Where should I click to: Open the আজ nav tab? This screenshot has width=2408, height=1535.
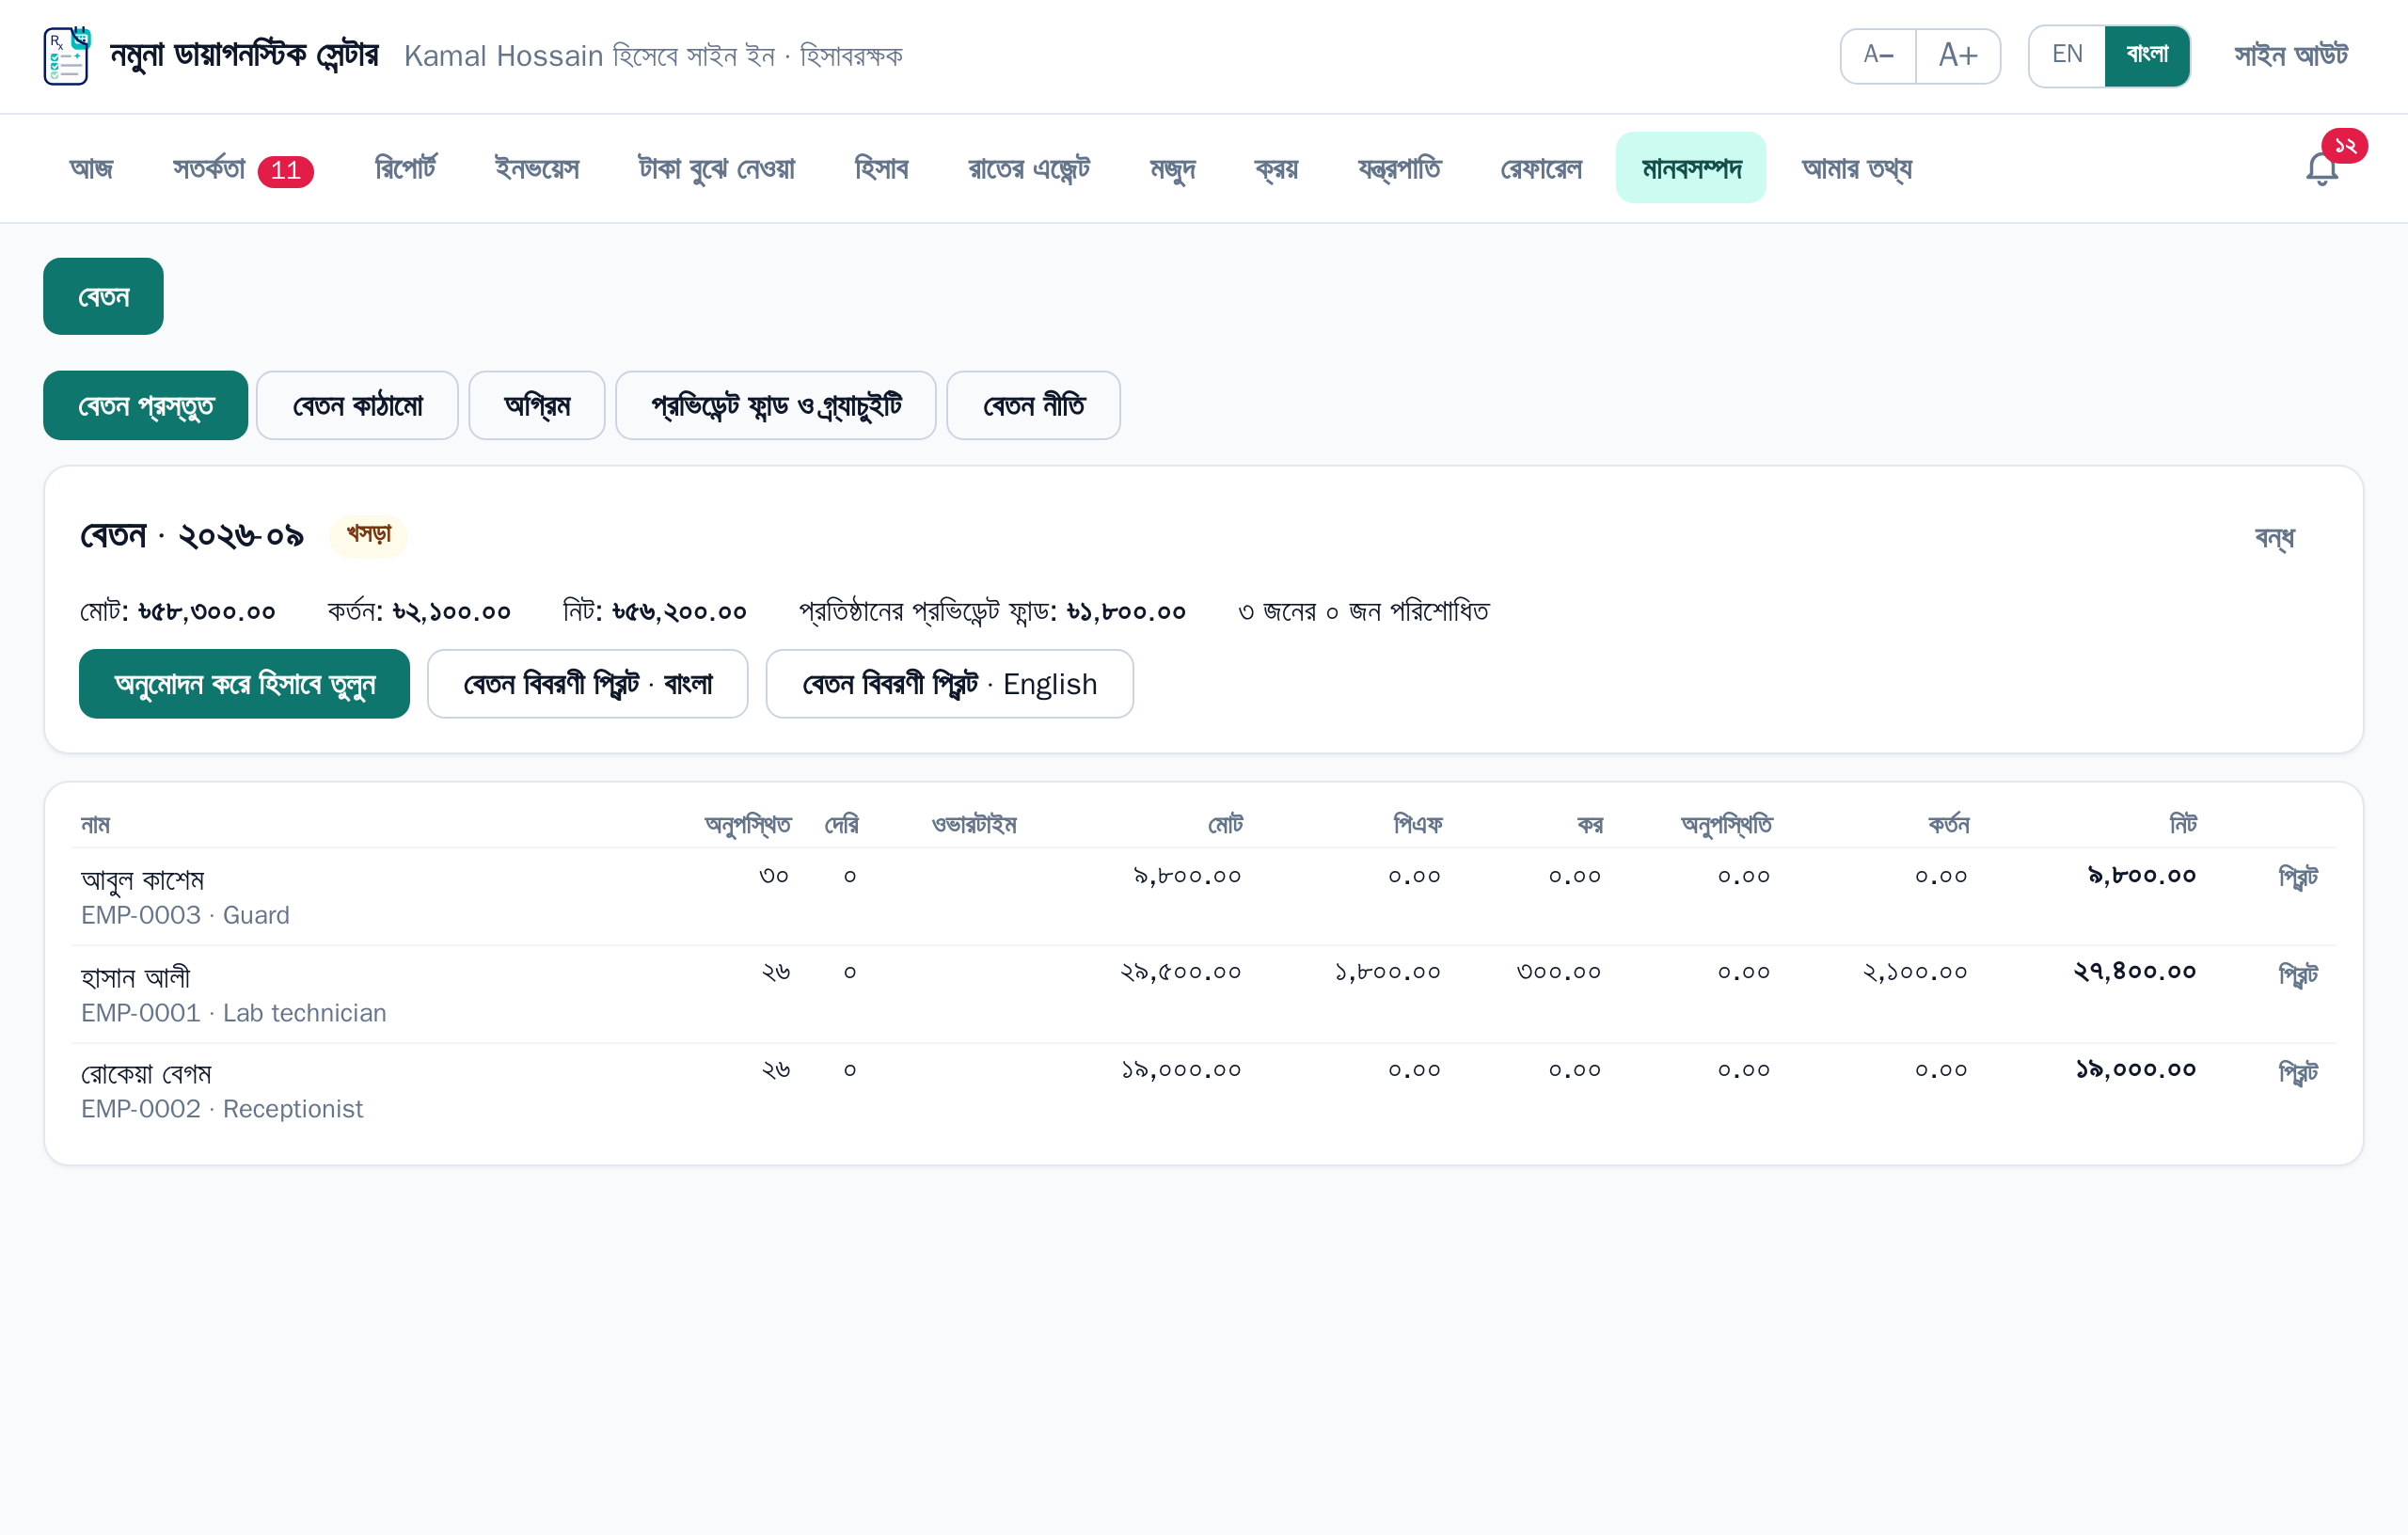click(91, 168)
